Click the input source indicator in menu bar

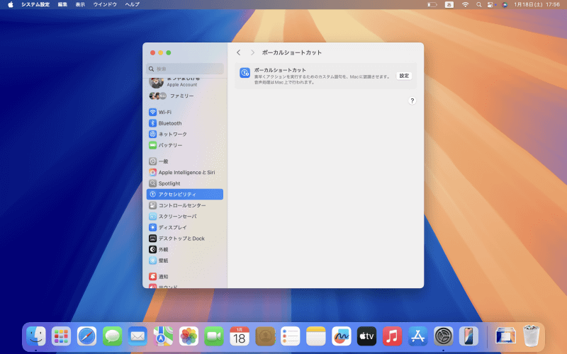[449, 4]
